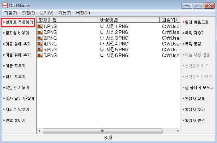Click the 번호 붙이기 button

(14, 120)
